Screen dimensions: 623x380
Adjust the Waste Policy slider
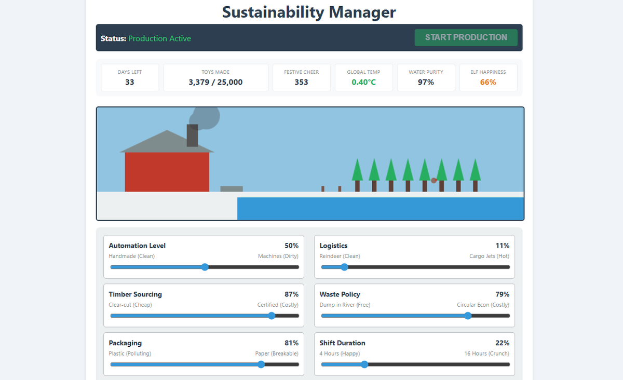(415, 316)
